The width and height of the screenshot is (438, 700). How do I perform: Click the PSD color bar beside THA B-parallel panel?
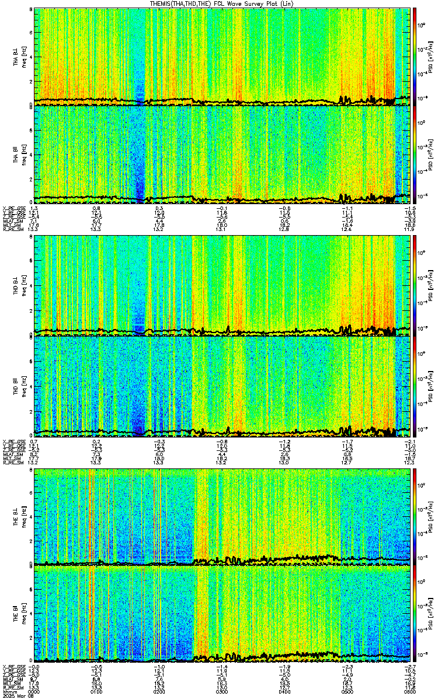click(x=415, y=153)
